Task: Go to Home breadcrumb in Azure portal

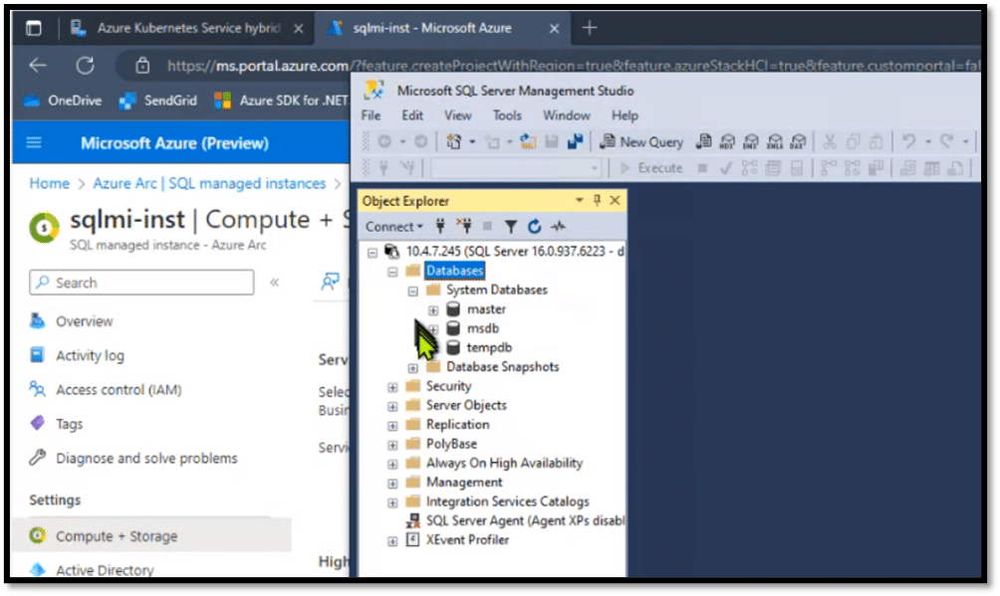Action: point(49,184)
